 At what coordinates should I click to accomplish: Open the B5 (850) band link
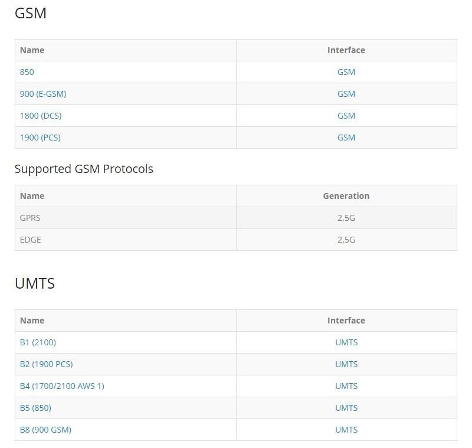(35, 408)
